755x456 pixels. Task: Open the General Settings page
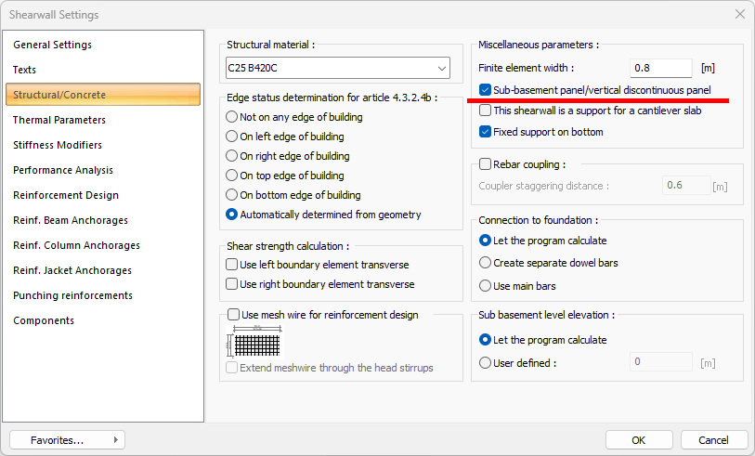[52, 45]
